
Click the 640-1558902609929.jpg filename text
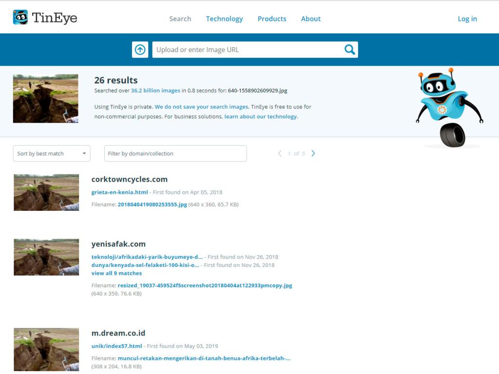257,91
